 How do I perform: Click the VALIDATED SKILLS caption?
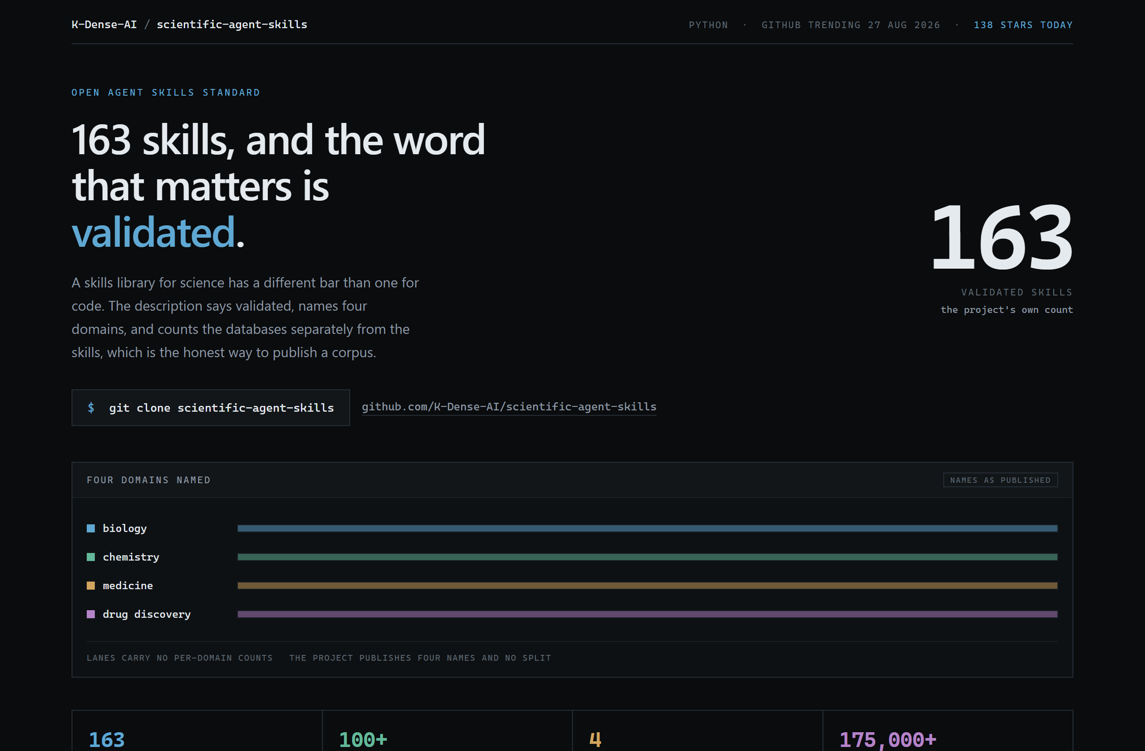pyautogui.click(x=1017, y=292)
